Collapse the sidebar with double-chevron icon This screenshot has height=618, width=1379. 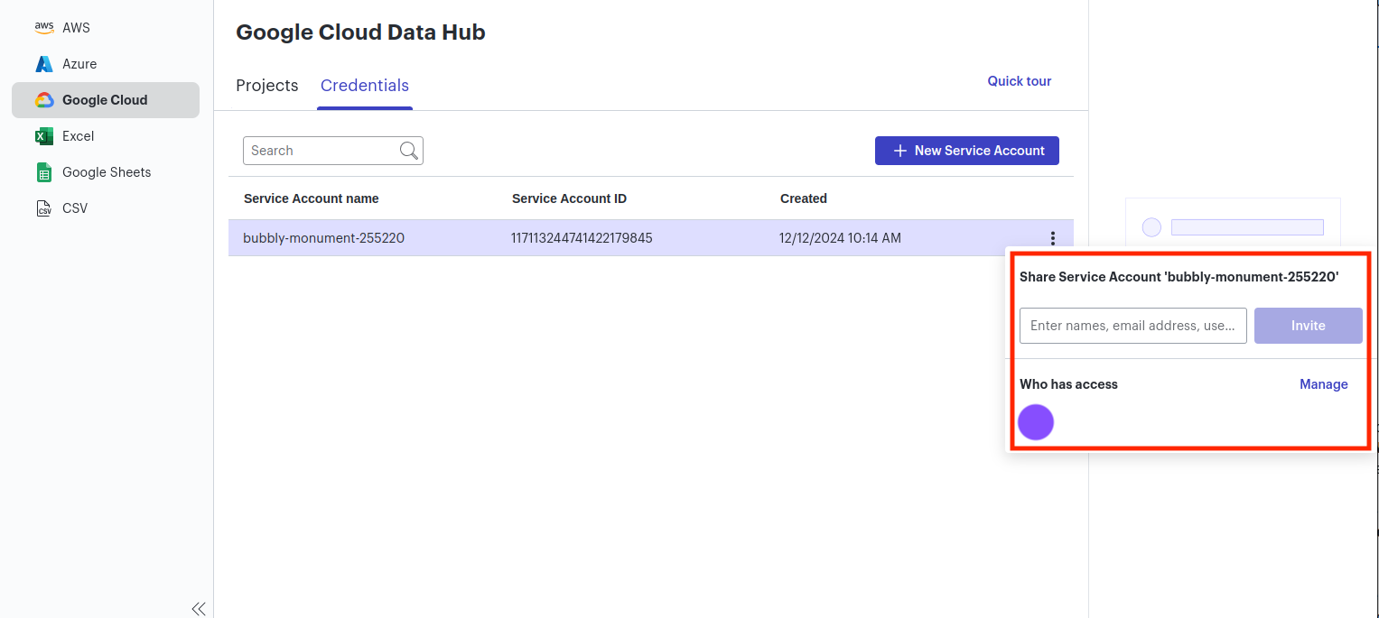199,608
